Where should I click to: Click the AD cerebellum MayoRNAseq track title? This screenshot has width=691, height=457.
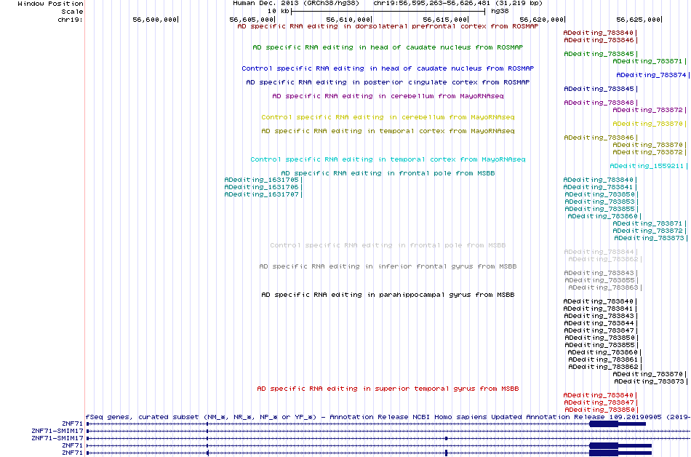(x=388, y=96)
